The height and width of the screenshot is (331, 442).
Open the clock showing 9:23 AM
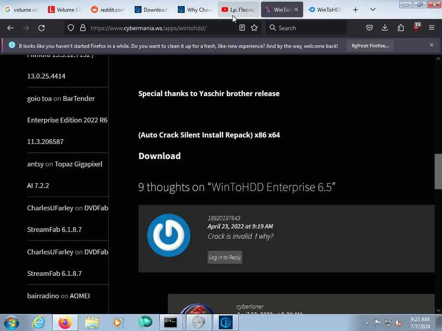click(x=420, y=323)
